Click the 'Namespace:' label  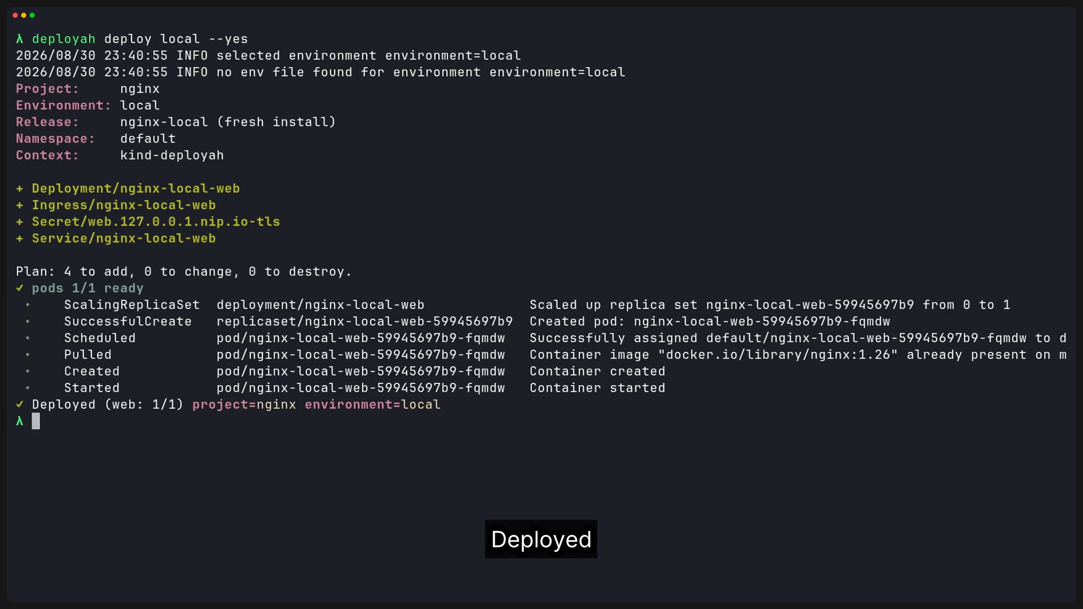pos(55,139)
